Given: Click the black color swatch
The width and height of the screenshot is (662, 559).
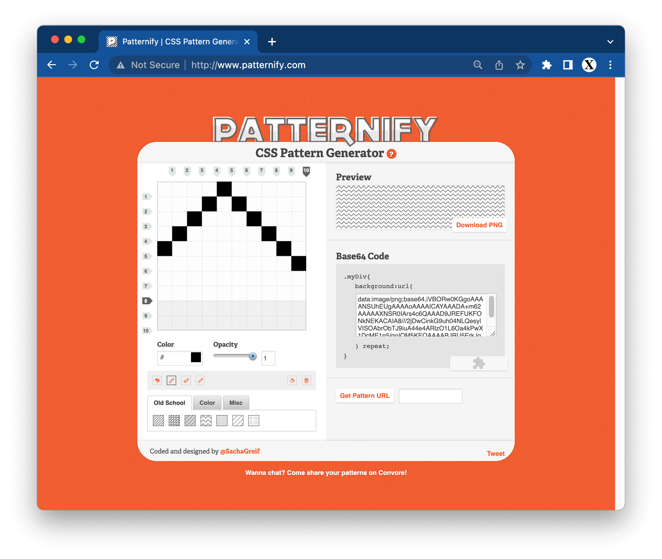Looking at the screenshot, I should [x=196, y=357].
